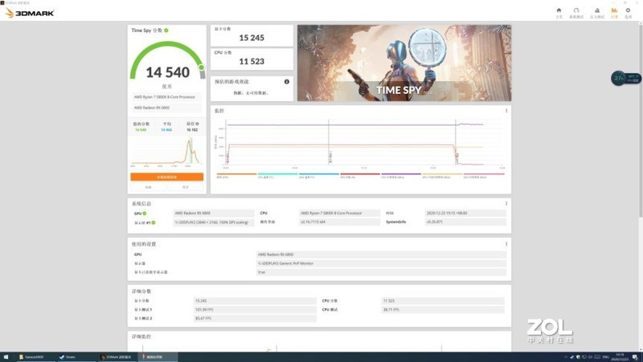Click the active screenshot tool taskbar button
Screen dimensions: 643x362
click(x=158, y=357)
